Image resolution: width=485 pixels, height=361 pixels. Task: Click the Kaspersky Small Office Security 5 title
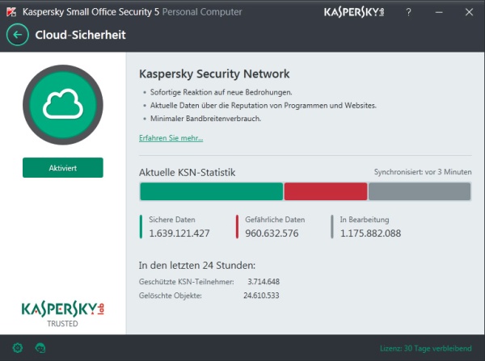click(91, 12)
